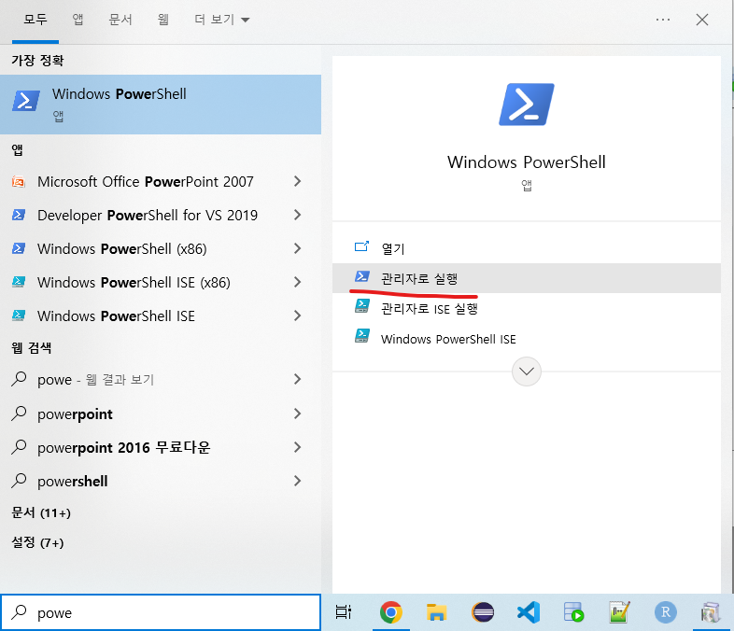
Task: Open Visual Studio Code from the taskbar
Action: (x=529, y=612)
